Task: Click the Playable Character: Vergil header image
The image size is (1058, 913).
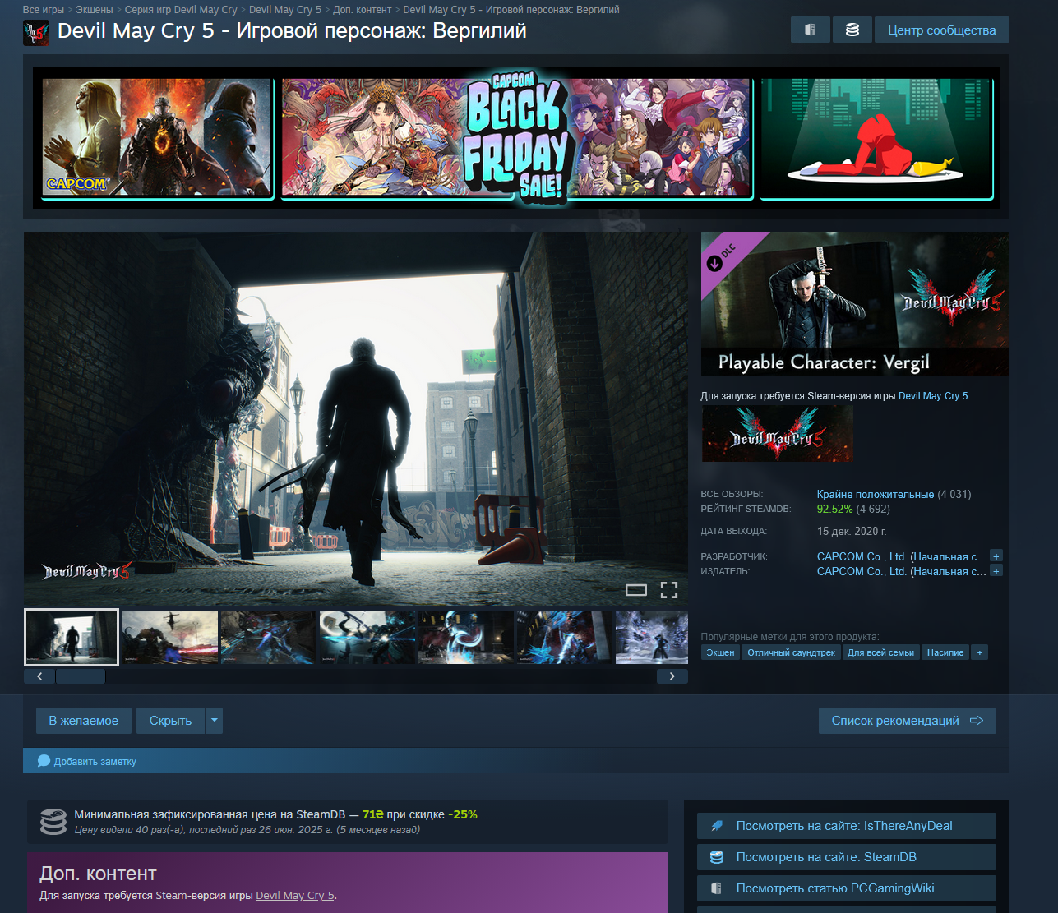Action: click(x=855, y=304)
